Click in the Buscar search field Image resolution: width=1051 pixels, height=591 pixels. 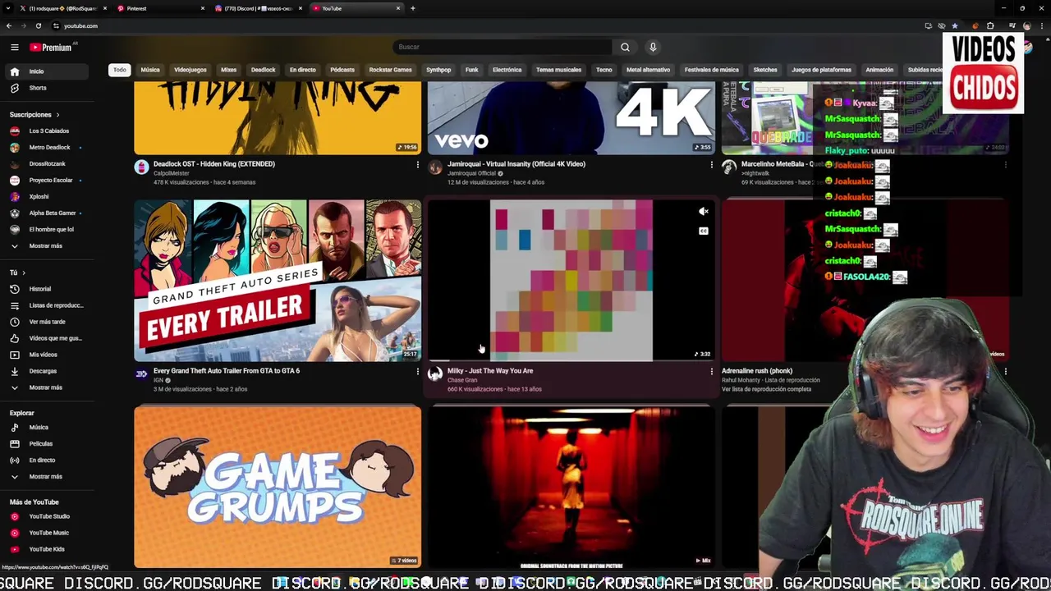[503, 47]
